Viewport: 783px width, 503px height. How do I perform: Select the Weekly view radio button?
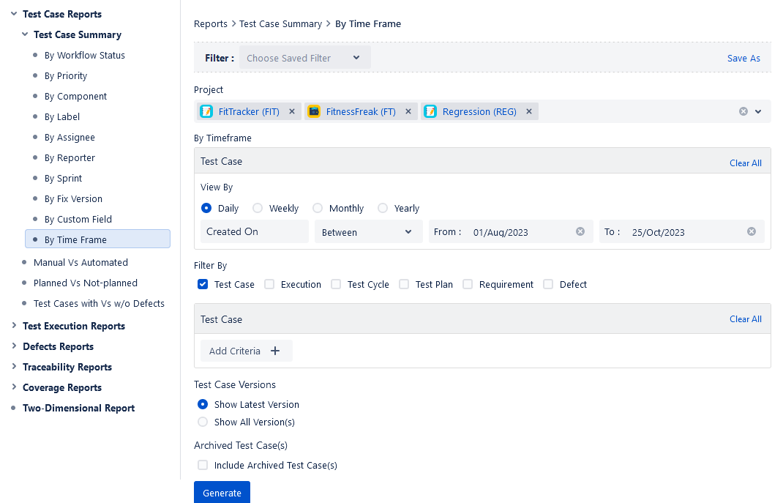point(258,208)
